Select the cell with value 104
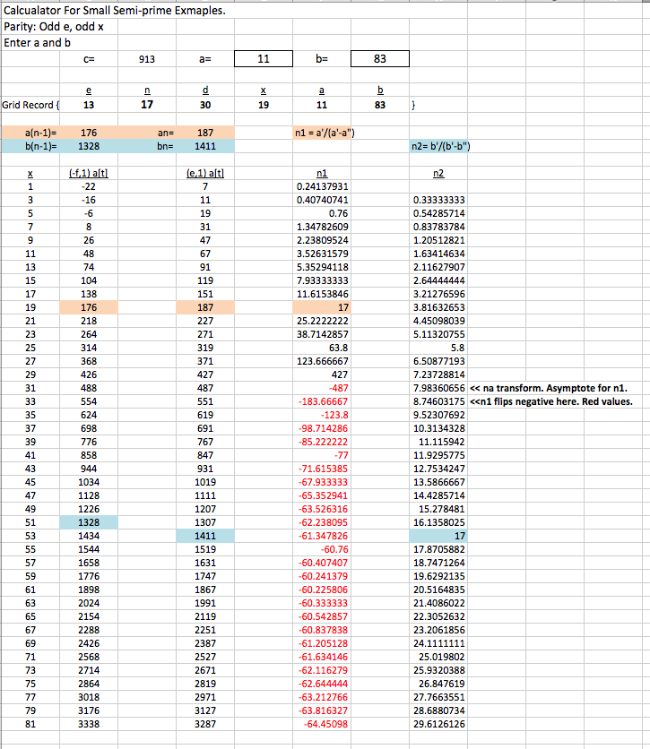This screenshot has height=749, width=650. click(x=89, y=281)
